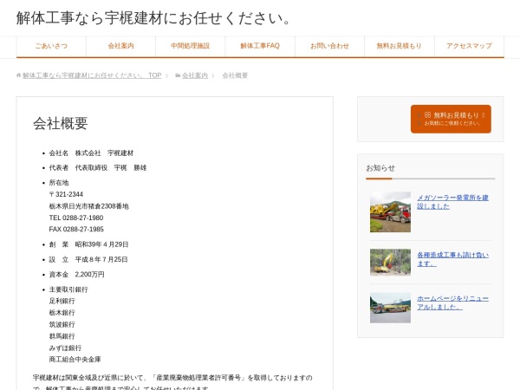This screenshot has width=520, height=390.
Task: Open the 会社案内 menu item
Action: tap(120, 46)
